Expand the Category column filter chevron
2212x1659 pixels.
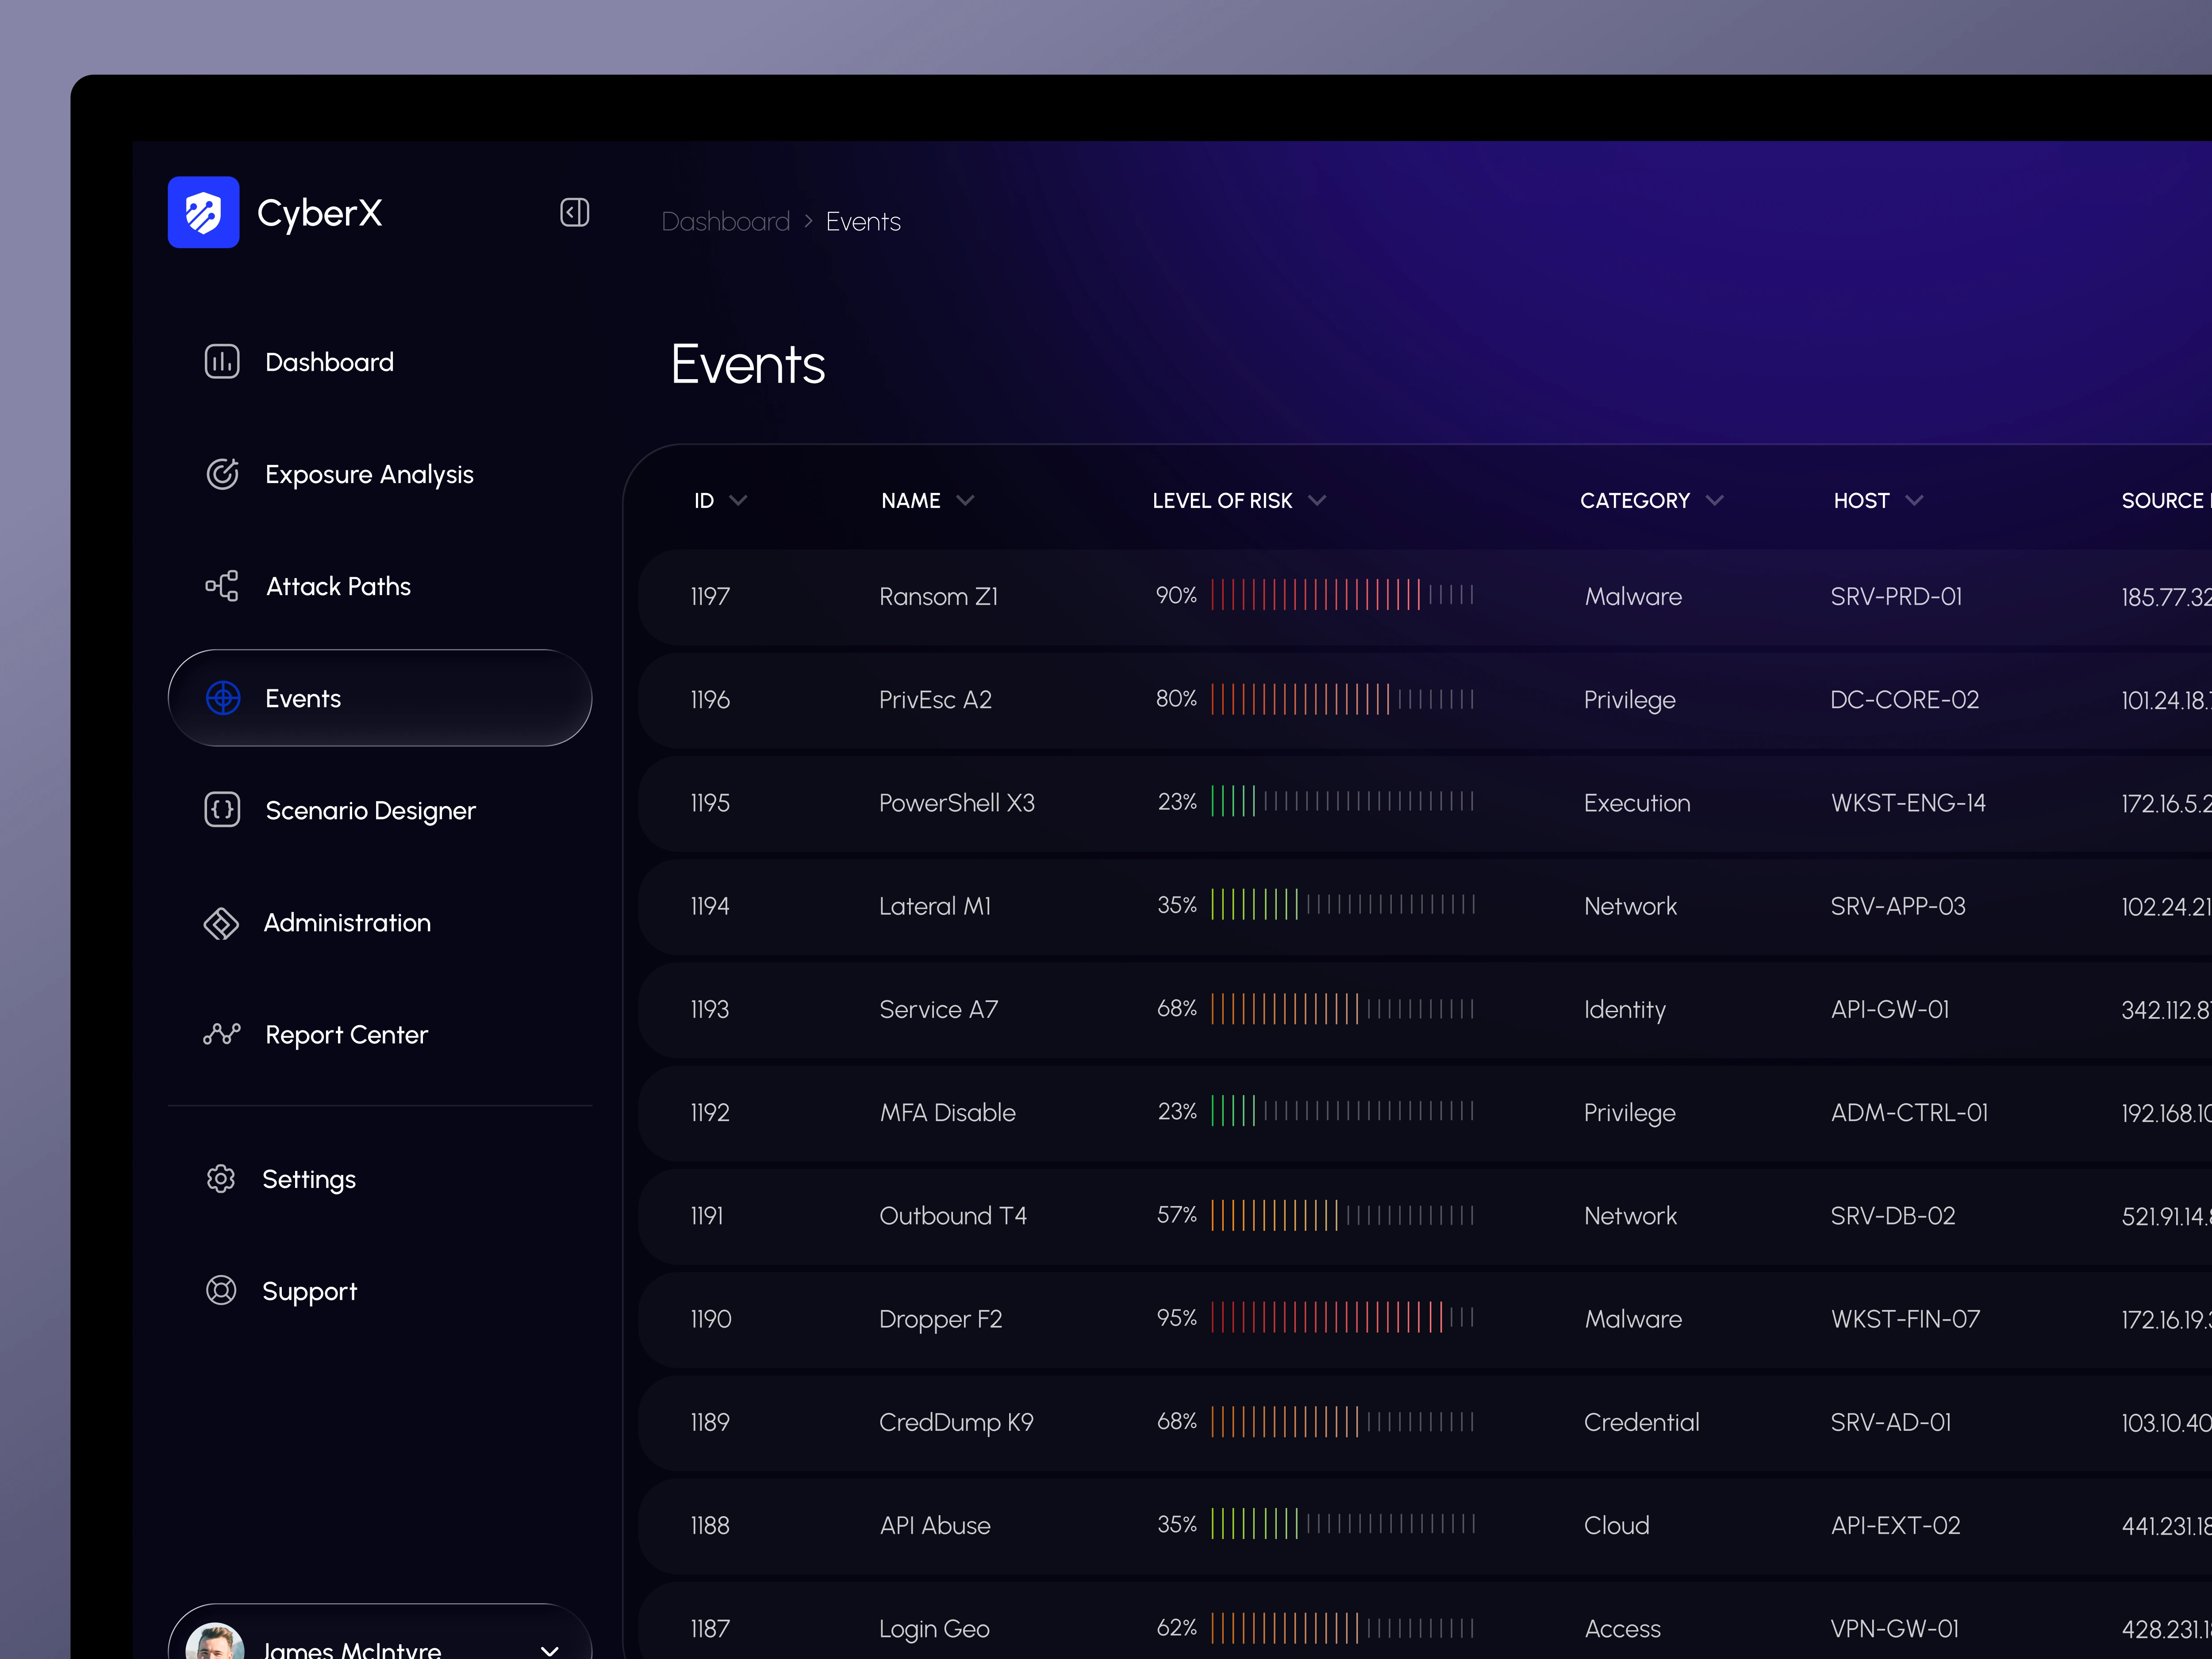click(1714, 500)
